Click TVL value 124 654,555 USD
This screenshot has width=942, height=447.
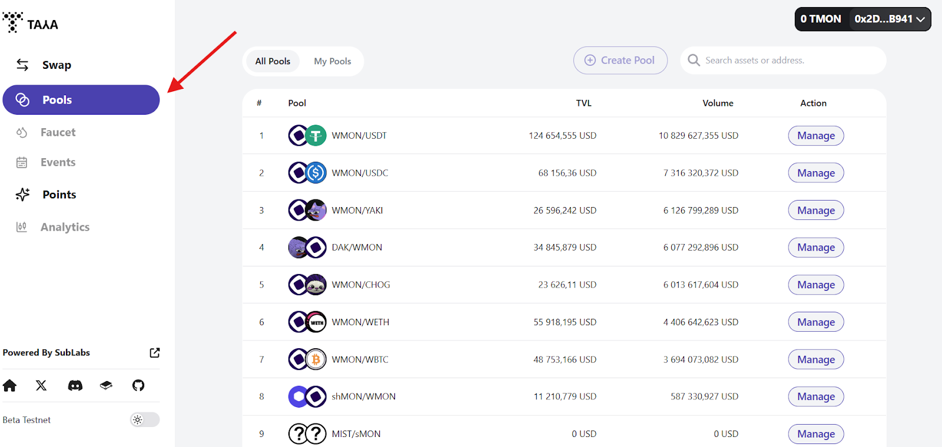coord(562,136)
